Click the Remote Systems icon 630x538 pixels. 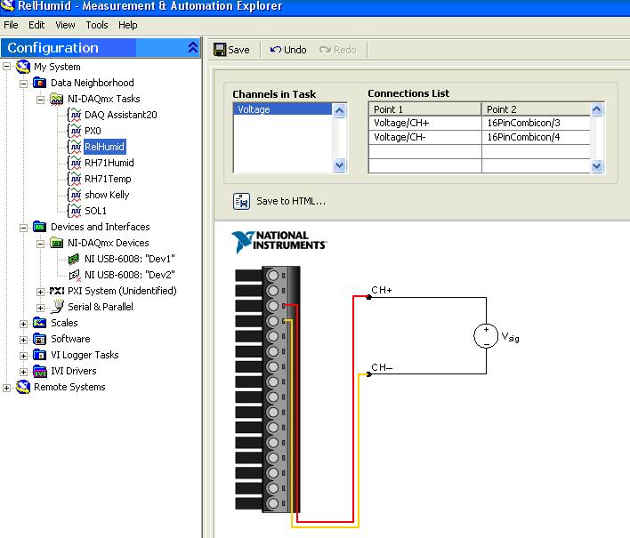click(x=24, y=387)
